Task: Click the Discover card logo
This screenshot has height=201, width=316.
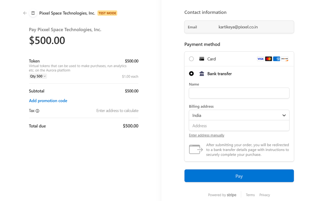Action: 285,59
